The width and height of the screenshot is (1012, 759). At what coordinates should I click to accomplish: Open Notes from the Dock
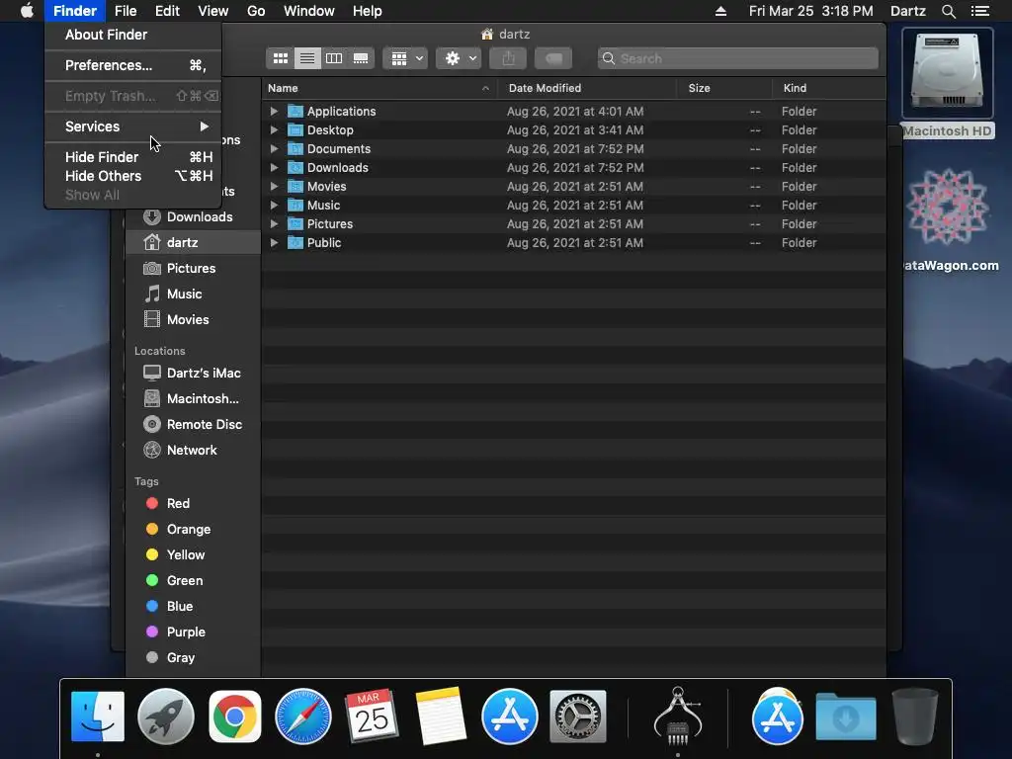tap(441, 717)
